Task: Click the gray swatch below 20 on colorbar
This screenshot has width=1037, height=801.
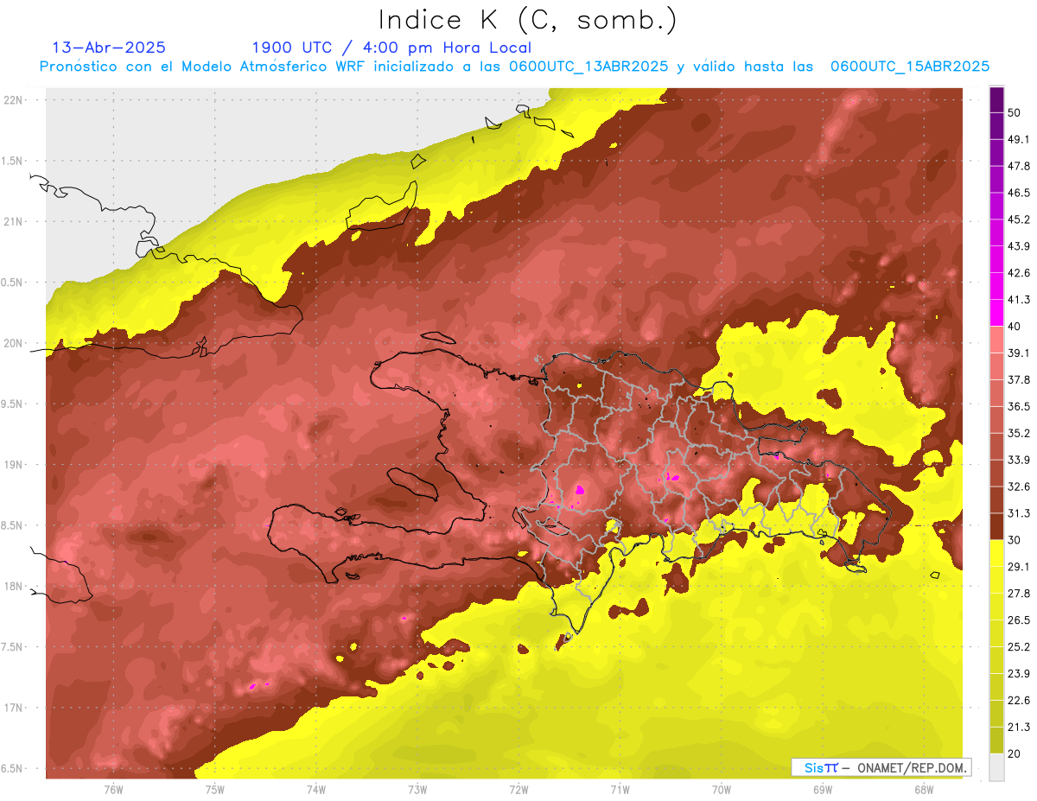Action: (996, 766)
